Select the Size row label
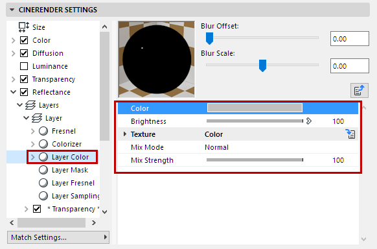Viewport: 377px width, 249px height. 39,27
